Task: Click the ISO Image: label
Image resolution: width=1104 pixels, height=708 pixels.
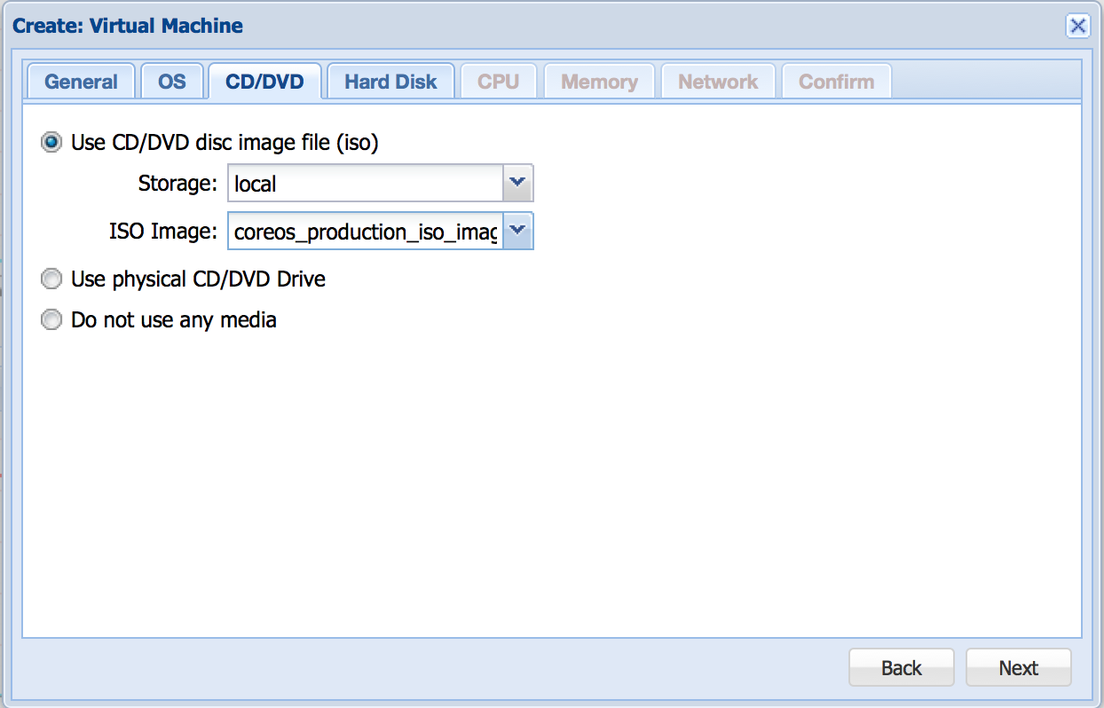Action: tap(163, 232)
